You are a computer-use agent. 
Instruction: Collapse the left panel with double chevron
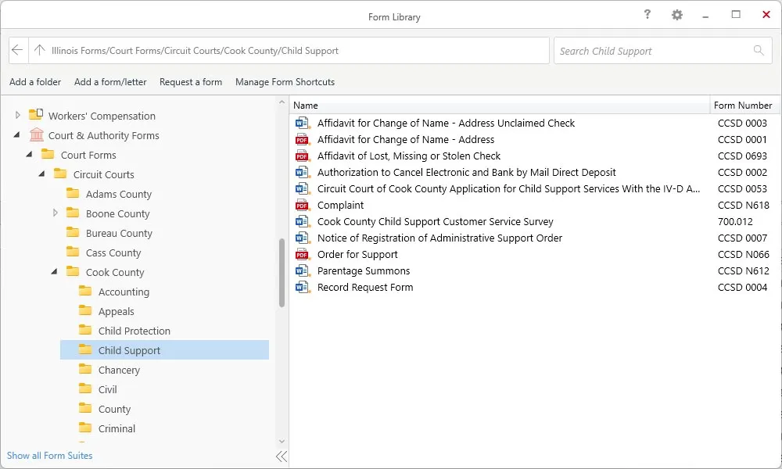(282, 456)
